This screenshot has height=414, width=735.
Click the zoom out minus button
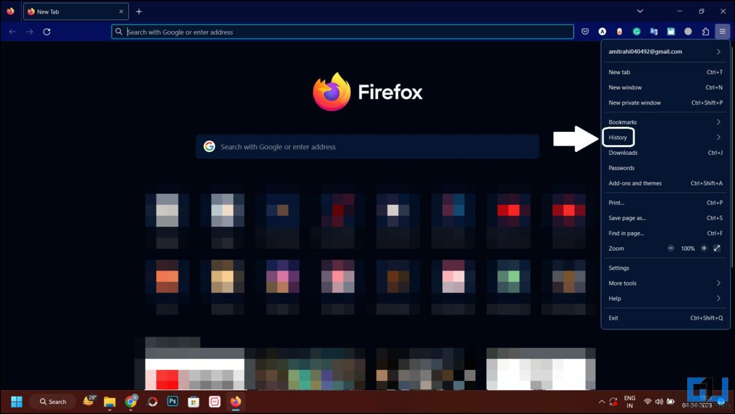coord(670,248)
